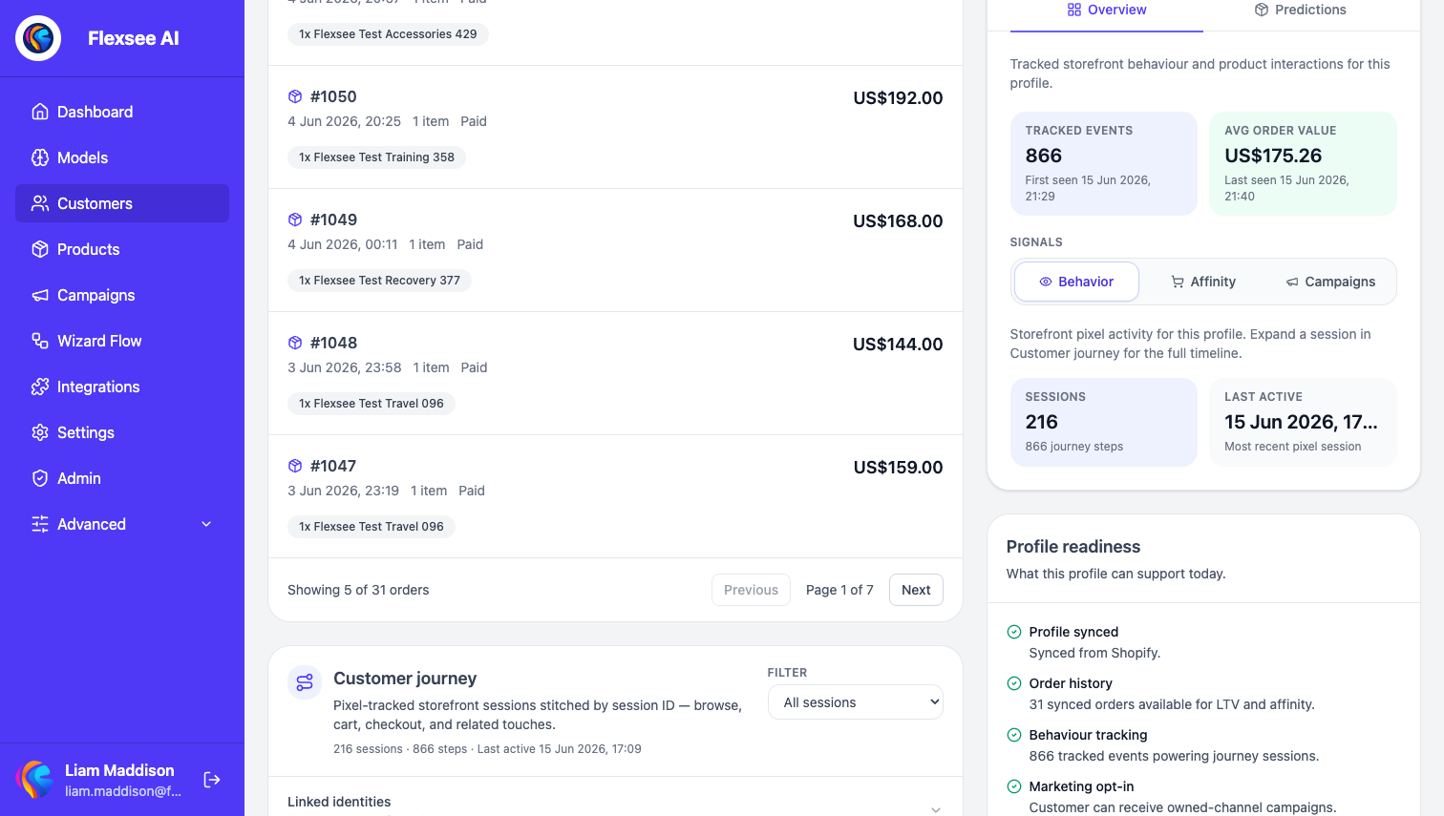Click the Last Active card
Viewport: 1444px width, 816px height.
tap(1303, 423)
